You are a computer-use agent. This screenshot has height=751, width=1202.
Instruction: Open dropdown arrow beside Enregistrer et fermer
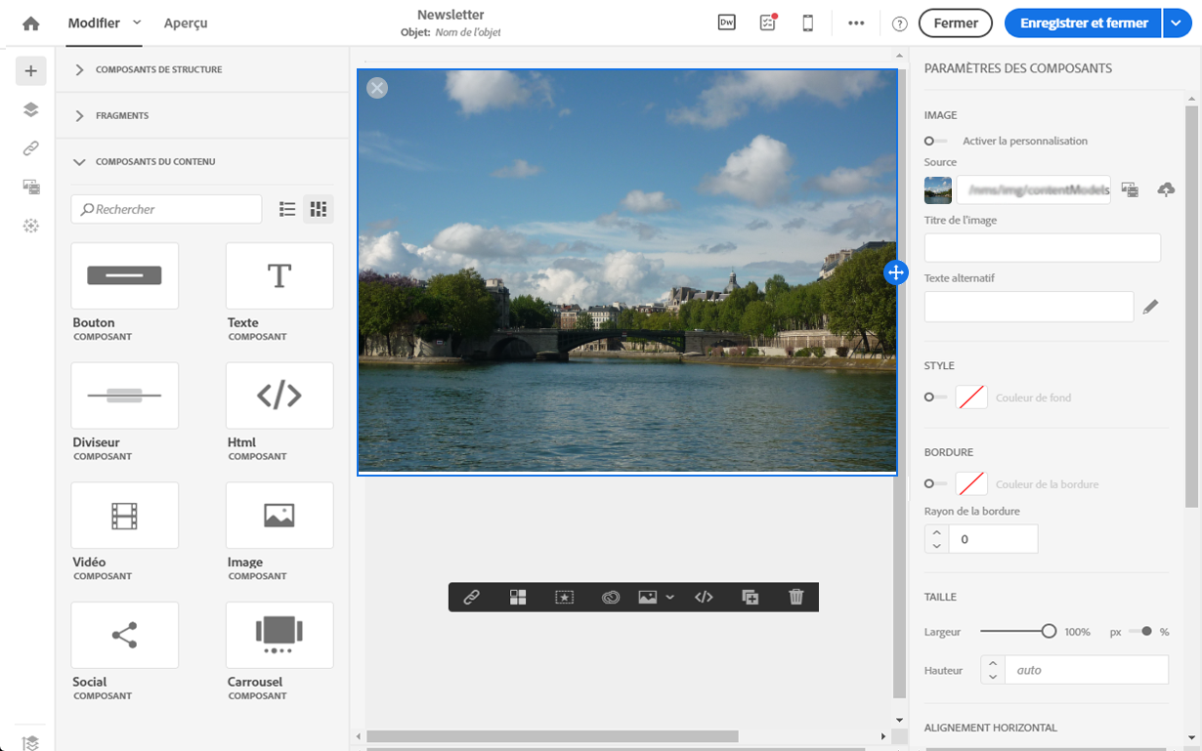(1177, 23)
